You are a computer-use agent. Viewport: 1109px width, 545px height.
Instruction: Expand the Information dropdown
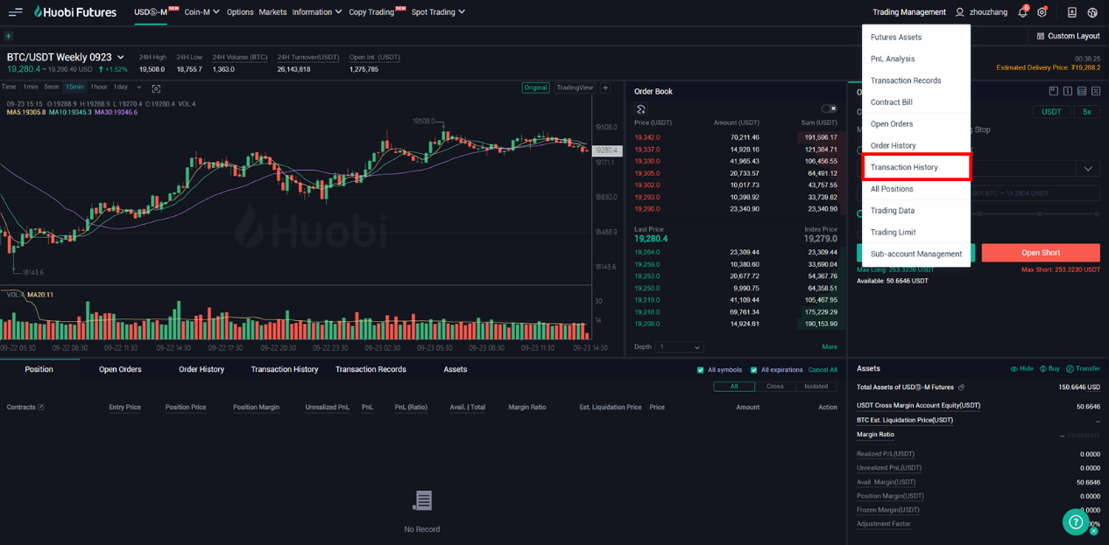pyautogui.click(x=317, y=12)
